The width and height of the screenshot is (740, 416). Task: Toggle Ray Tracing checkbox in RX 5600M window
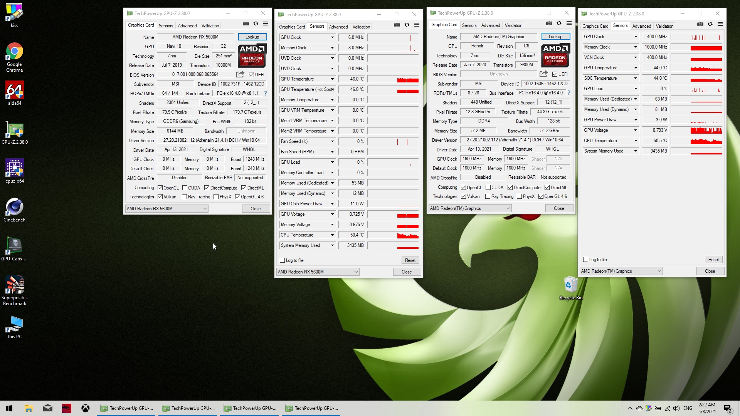click(x=185, y=197)
